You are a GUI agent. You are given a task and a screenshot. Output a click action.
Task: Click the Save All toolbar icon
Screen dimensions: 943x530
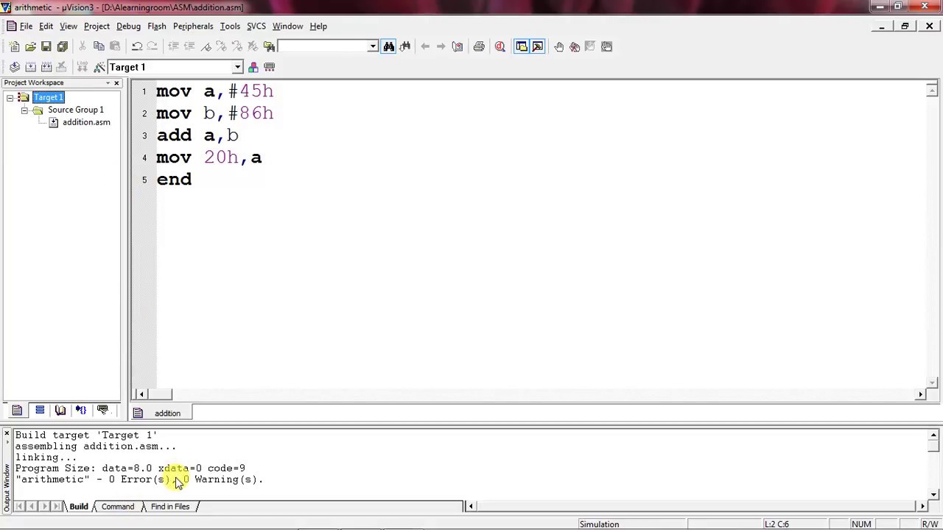[x=62, y=46]
